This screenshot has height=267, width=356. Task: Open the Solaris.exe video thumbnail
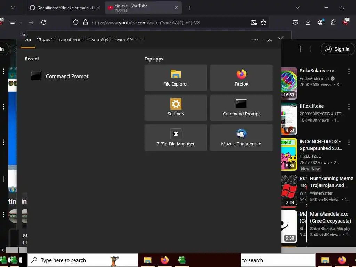pos(289,83)
